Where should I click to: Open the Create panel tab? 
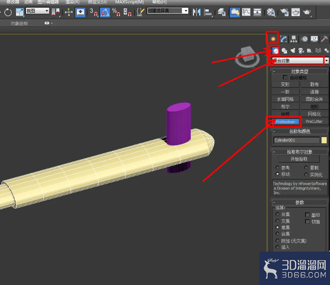click(x=273, y=39)
